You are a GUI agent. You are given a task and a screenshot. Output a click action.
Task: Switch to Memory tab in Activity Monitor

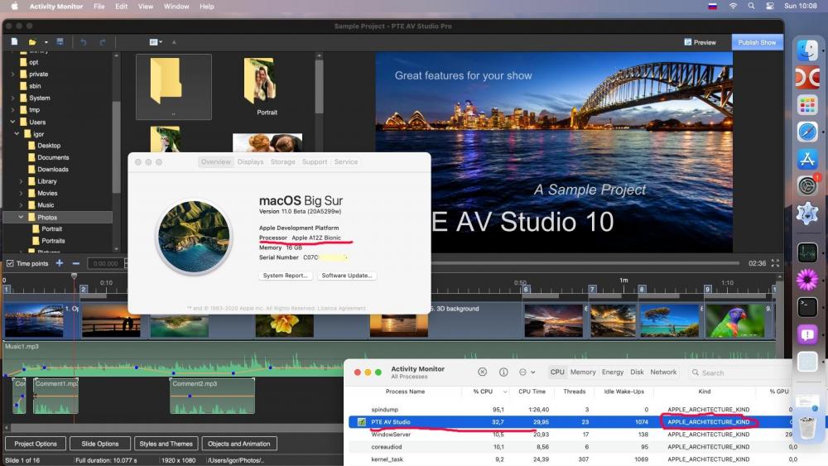point(583,372)
